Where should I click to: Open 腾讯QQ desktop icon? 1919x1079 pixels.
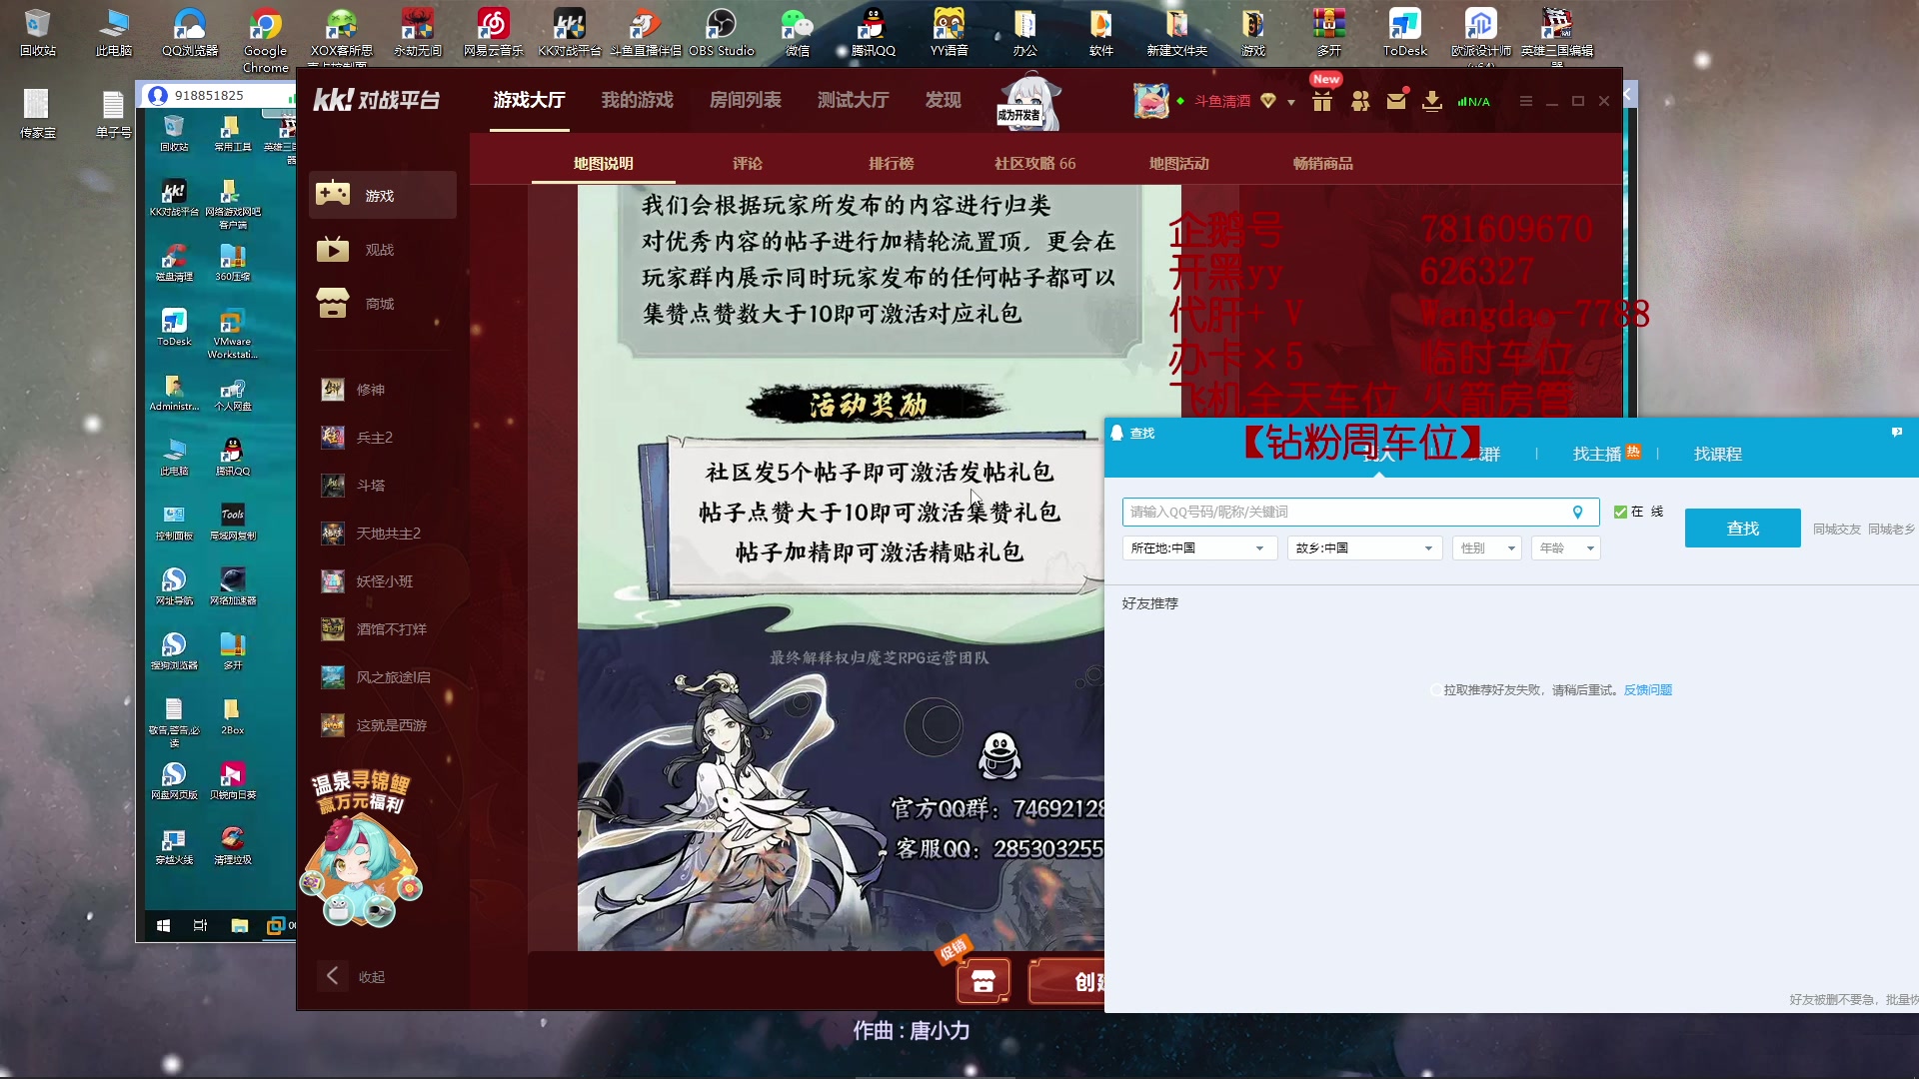tap(873, 33)
